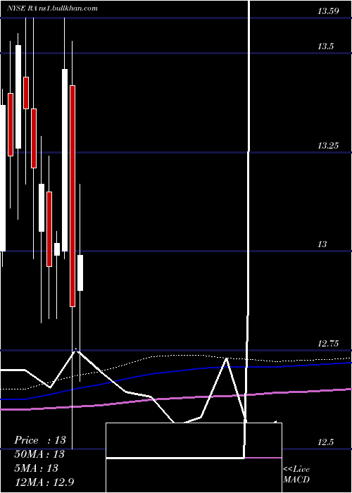
Task: Click the '<<Live MACD' label
Action: [x=296, y=474]
